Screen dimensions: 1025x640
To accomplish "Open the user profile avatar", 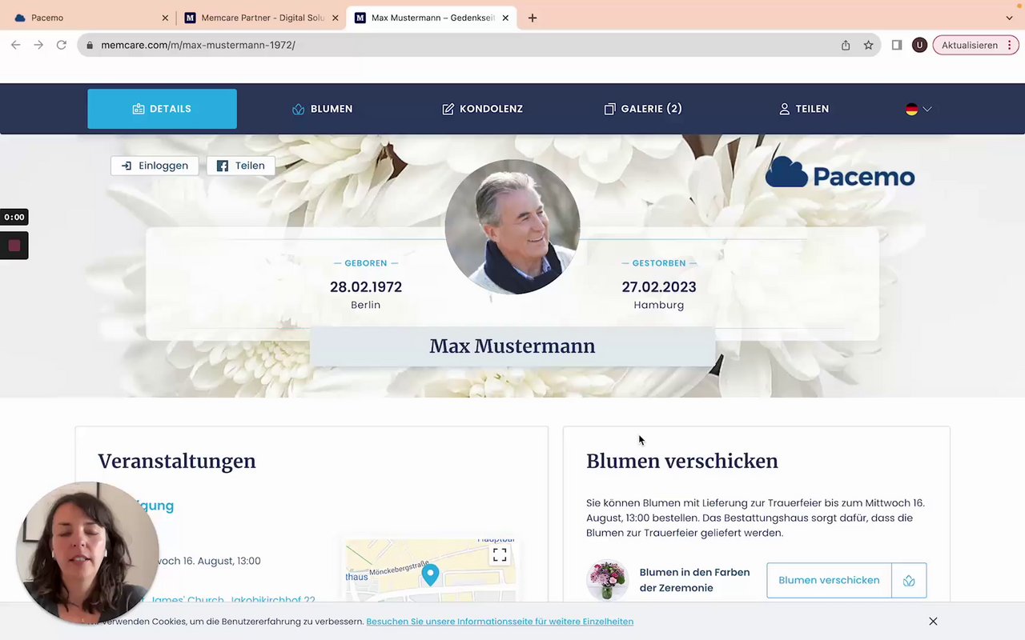I will 919,45.
